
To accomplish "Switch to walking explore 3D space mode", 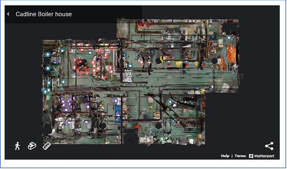I will click(x=17, y=146).
